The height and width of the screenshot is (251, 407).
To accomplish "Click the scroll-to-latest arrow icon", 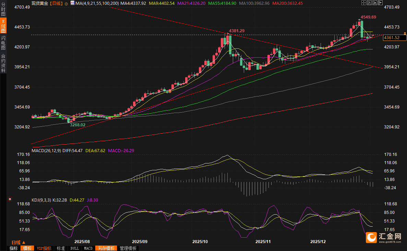I will (380, 3).
